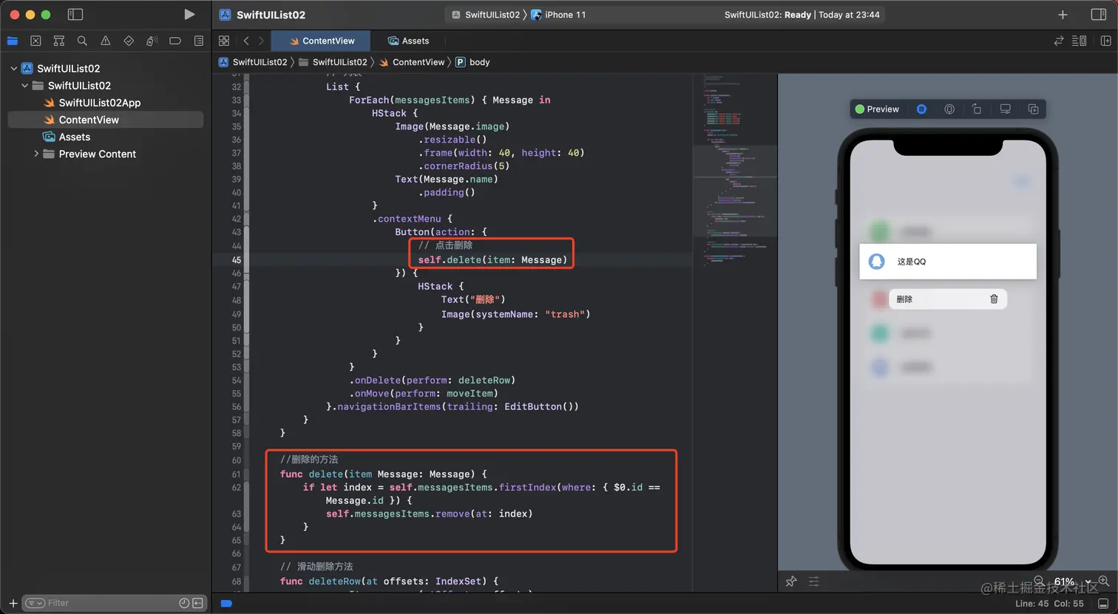Go forward in editor history
1118x614 pixels.
[261, 41]
